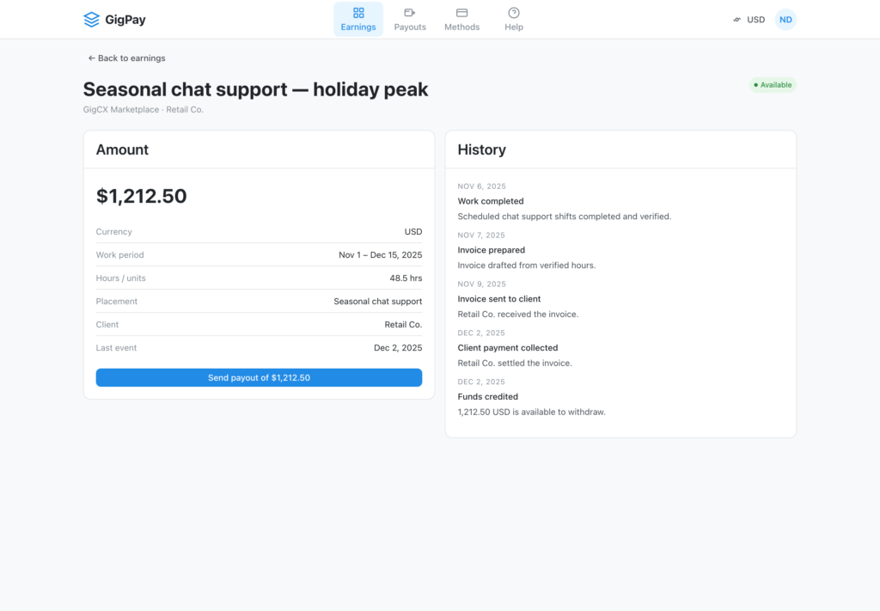Click the Client row label
880x611 pixels.
point(107,324)
